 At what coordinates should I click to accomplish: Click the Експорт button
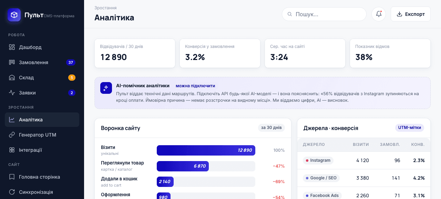[x=411, y=14]
